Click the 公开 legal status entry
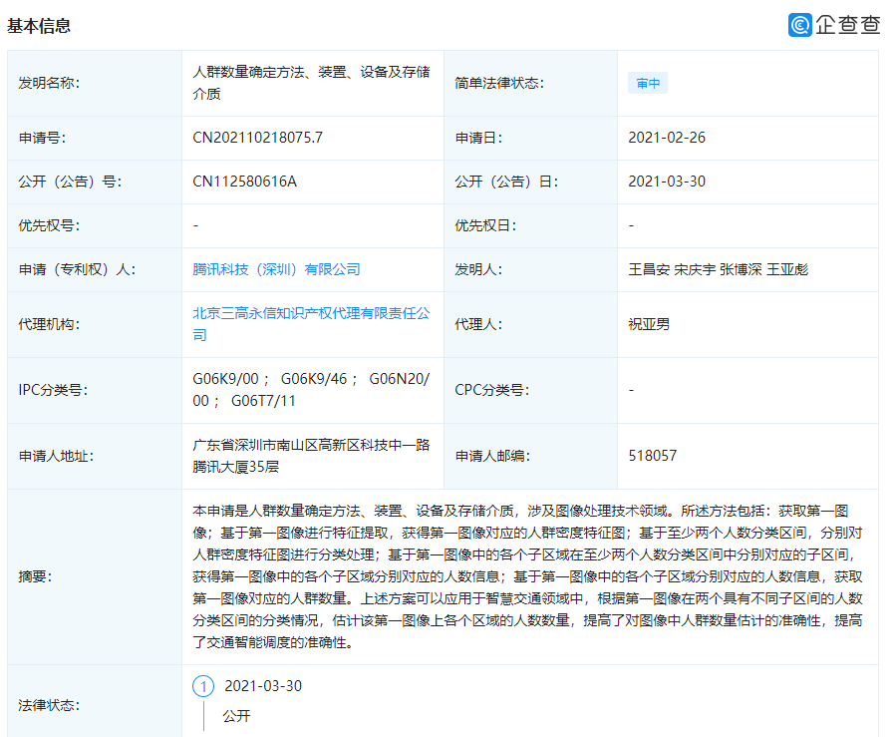Screen dimensions: 892x737 pos(236,716)
